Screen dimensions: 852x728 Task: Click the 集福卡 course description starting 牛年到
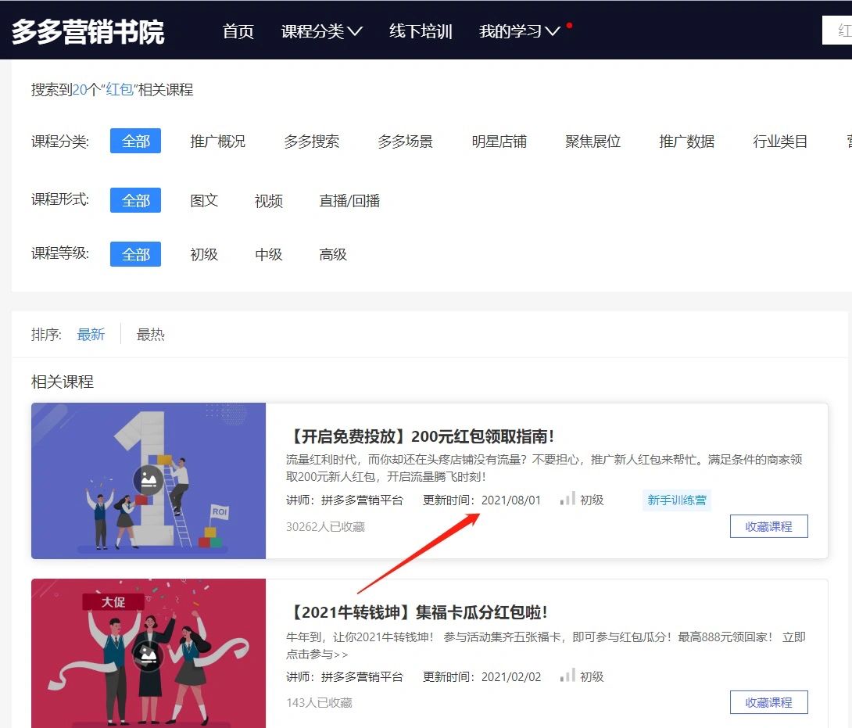pyautogui.click(x=546, y=645)
